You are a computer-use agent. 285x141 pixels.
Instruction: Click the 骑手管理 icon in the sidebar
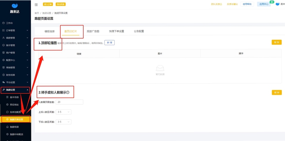[4, 45]
